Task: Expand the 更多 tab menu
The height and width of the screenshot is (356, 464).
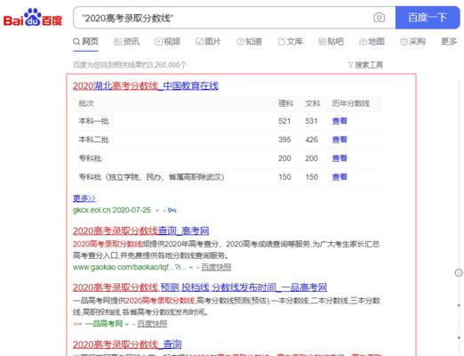Action: click(x=449, y=42)
